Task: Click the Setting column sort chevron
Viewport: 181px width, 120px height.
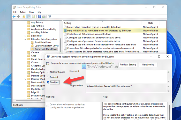Action: click(102, 21)
